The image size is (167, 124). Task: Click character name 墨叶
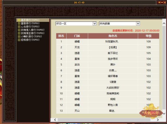coord(113,64)
